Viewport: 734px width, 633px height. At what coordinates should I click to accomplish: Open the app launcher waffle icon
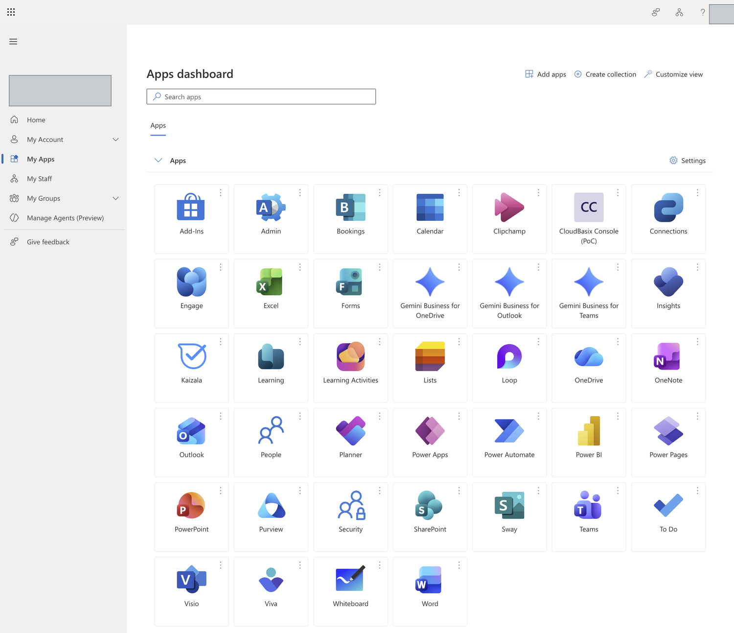[11, 12]
